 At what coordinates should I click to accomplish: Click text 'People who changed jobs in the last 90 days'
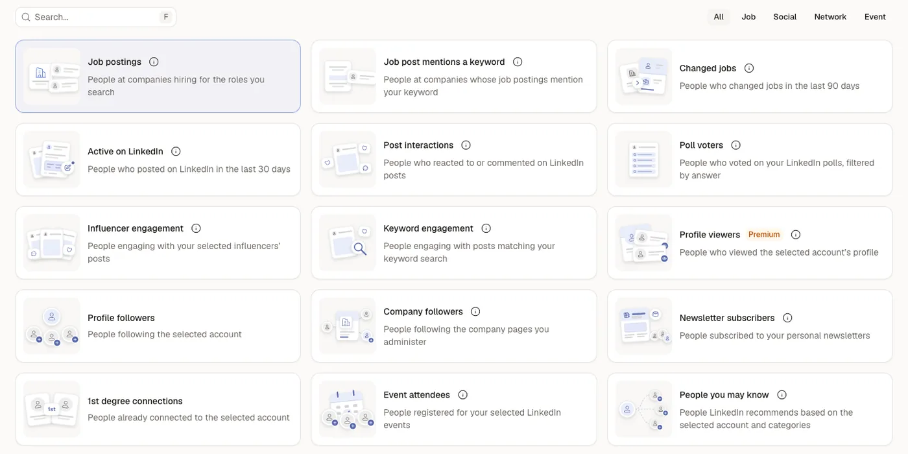click(769, 86)
